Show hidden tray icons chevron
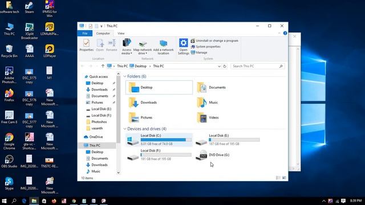 324,201
